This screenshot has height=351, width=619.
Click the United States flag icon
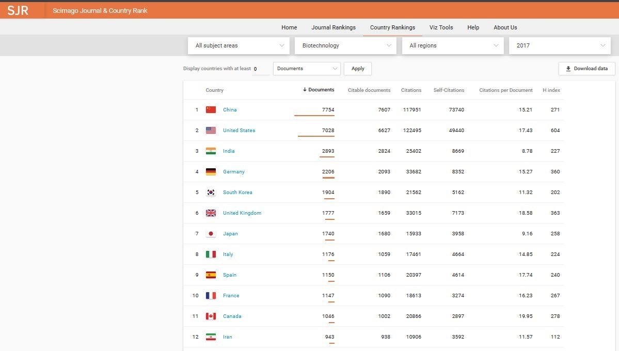[211, 130]
